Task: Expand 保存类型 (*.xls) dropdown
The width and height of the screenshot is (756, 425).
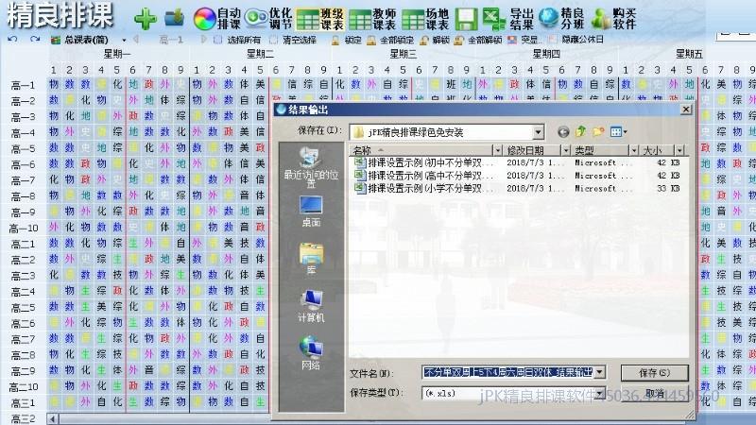Action: pos(599,393)
